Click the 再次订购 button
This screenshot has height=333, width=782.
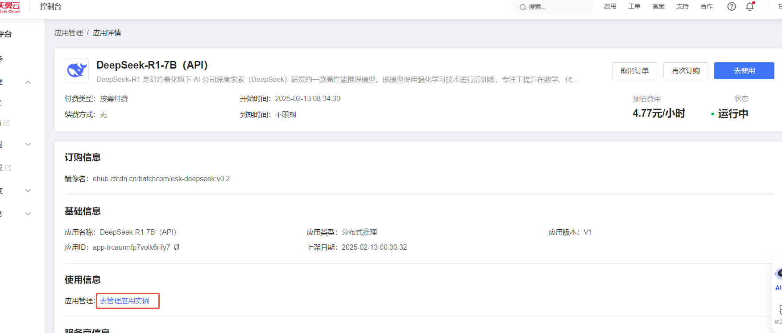click(686, 71)
